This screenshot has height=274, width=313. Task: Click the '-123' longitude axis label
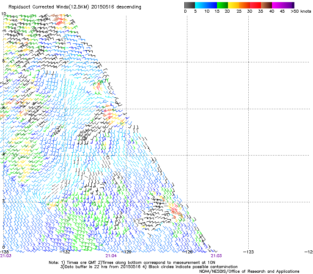[249, 252]
